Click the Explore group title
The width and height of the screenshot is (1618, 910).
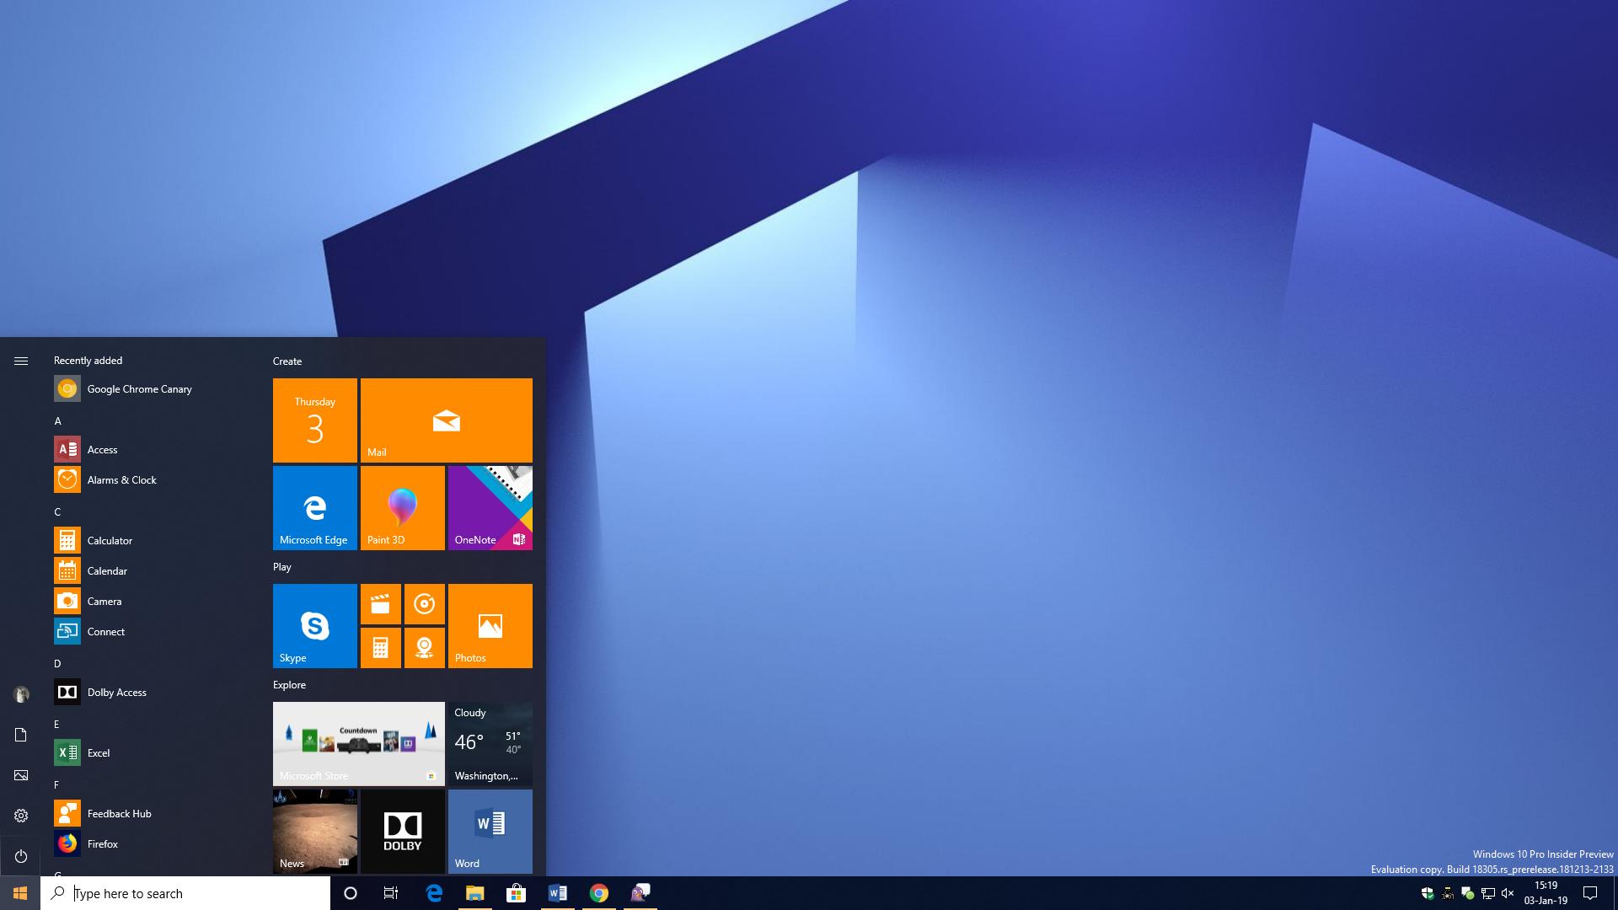[x=289, y=684]
